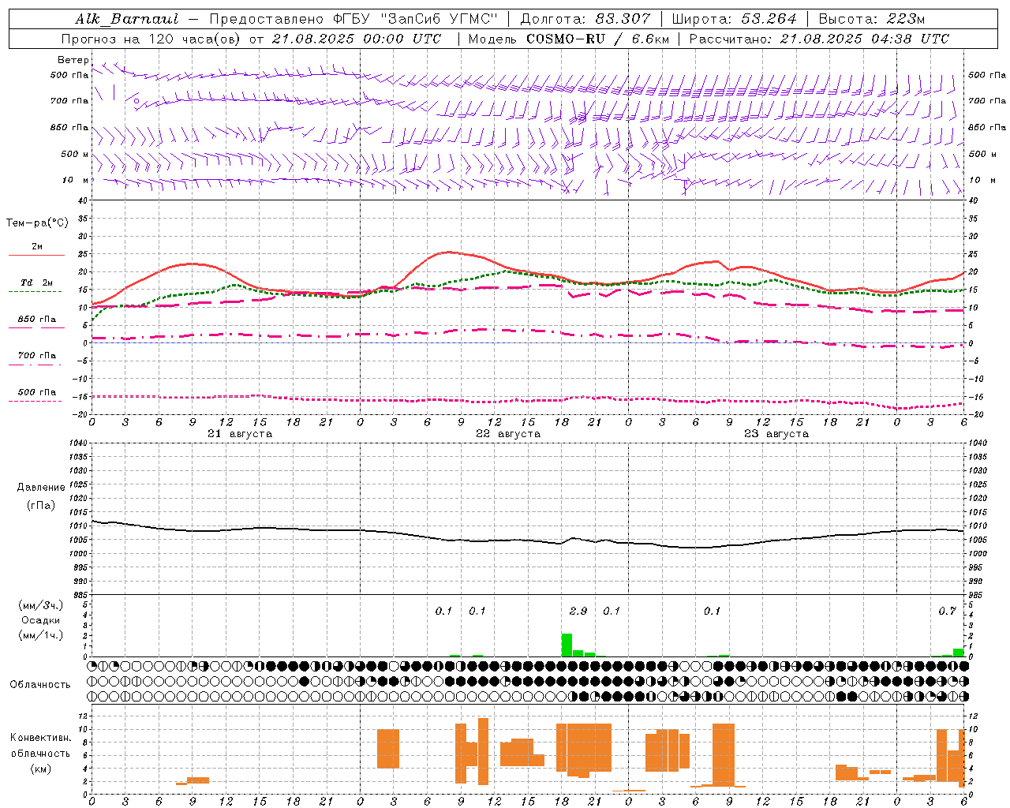Click the 'Высота: 223м' elevation text
Image resolution: width=1010 pixels, height=808 pixels.
(871, 19)
